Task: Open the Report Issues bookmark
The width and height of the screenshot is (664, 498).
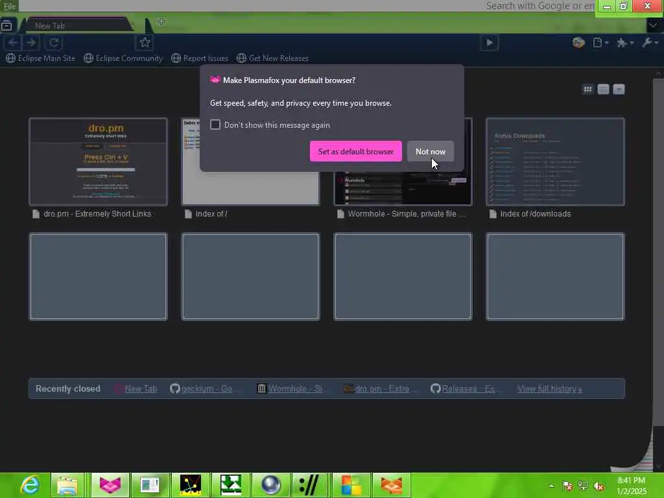Action: [200, 58]
